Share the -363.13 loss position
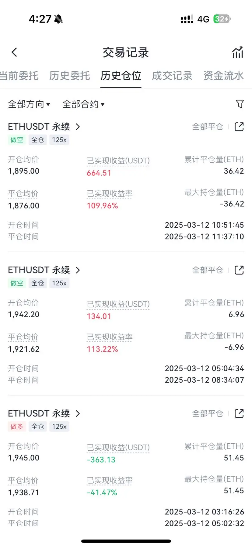 pos(239,413)
